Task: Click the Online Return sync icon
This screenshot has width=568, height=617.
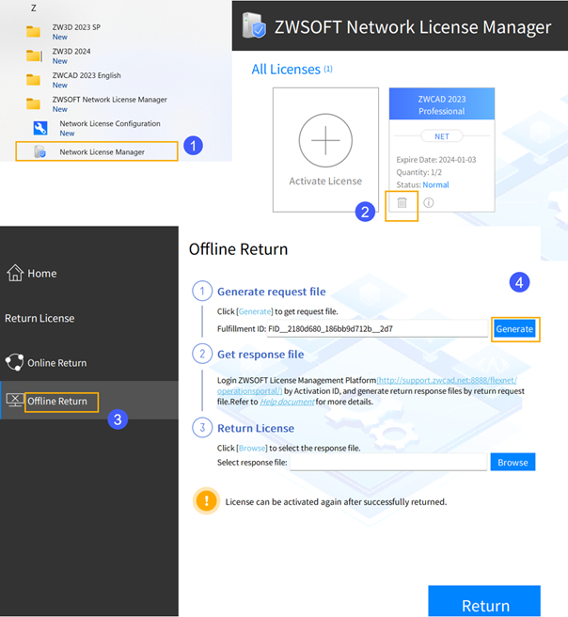Action: (x=14, y=362)
